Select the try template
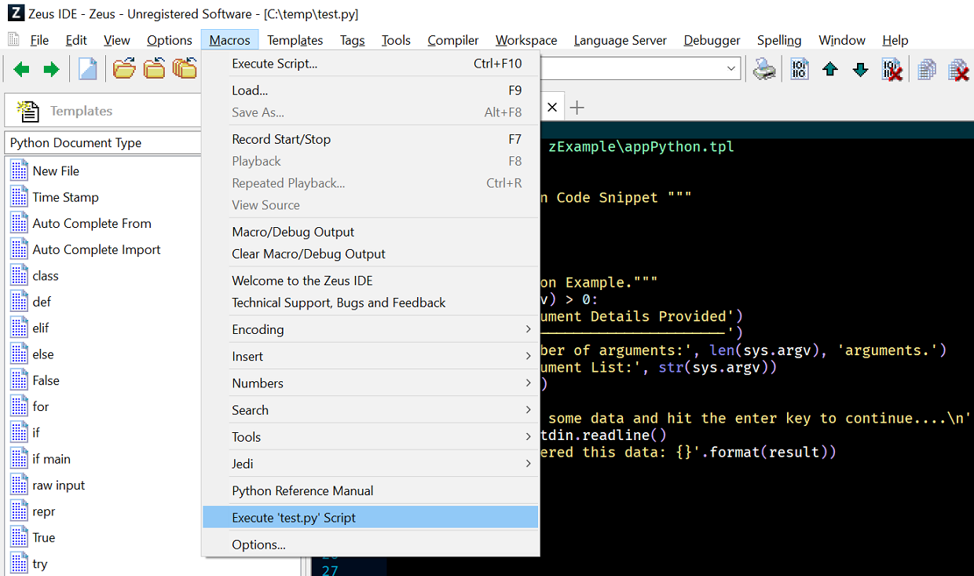Image resolution: width=974 pixels, height=576 pixels. point(29,563)
